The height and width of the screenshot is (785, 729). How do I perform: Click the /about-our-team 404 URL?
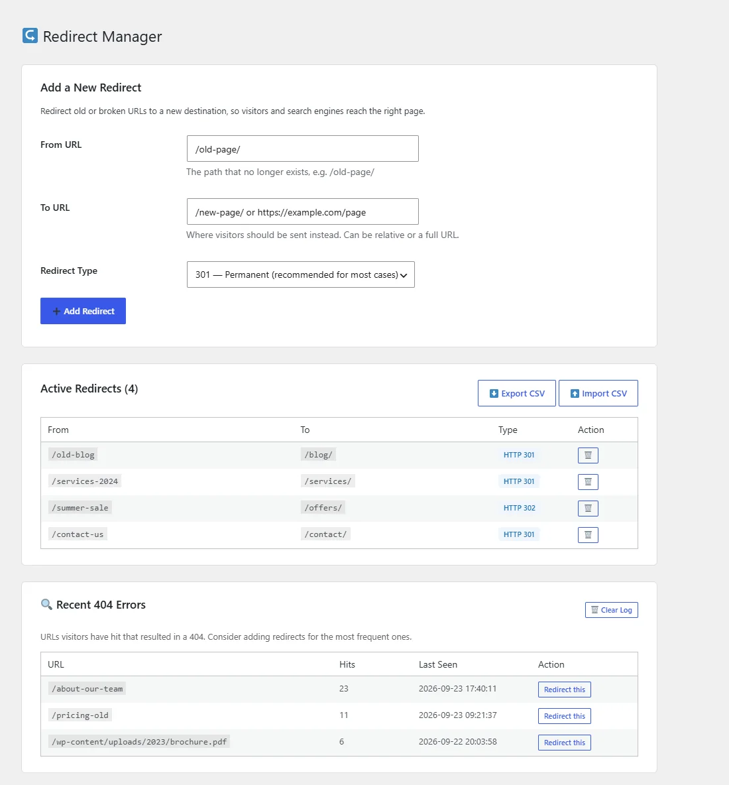(x=87, y=688)
